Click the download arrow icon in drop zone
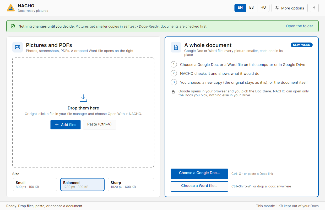Image resolution: width=325 pixels, height=210 pixels. [x=83, y=98]
